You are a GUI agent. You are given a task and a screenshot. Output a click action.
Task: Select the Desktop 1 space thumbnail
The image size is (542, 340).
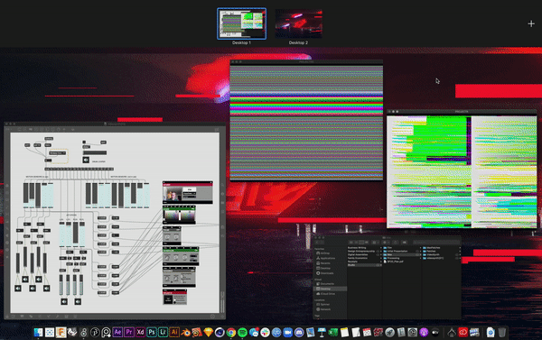(241, 23)
